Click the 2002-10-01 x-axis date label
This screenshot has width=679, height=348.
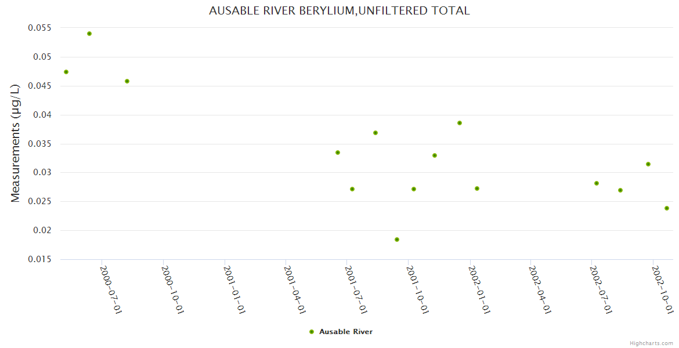tap(662, 289)
